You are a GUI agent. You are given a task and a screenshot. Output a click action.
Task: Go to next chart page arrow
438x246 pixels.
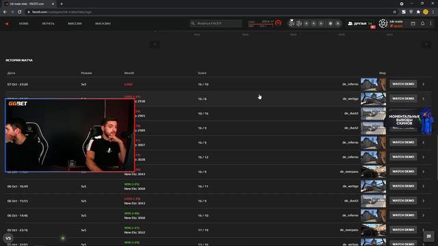click(426, 44)
